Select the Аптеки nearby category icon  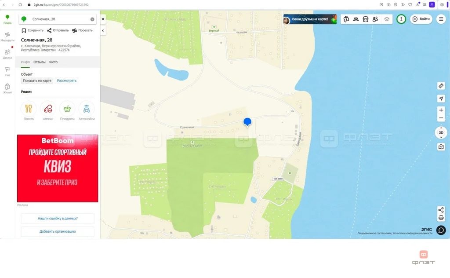(x=48, y=108)
